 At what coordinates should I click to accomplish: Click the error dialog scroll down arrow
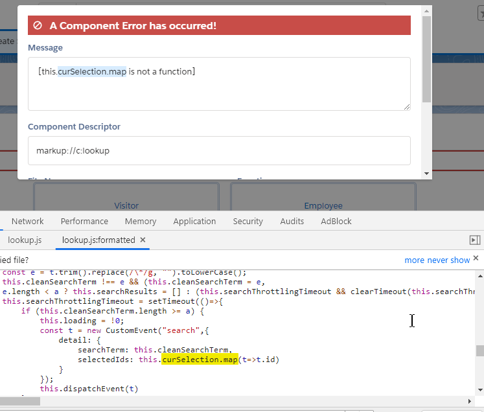pyautogui.click(x=426, y=174)
